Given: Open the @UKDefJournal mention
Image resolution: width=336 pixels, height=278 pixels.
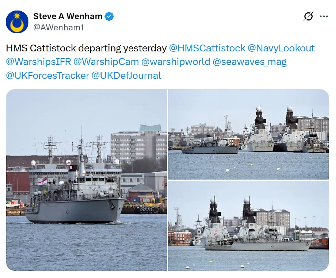Looking at the screenshot, I should point(126,76).
